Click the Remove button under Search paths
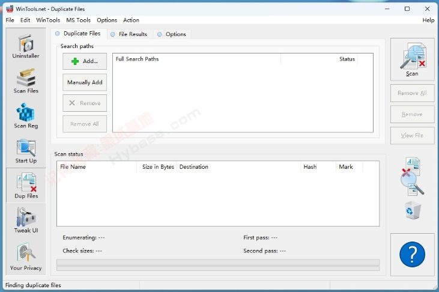The image size is (439, 292). click(85, 103)
